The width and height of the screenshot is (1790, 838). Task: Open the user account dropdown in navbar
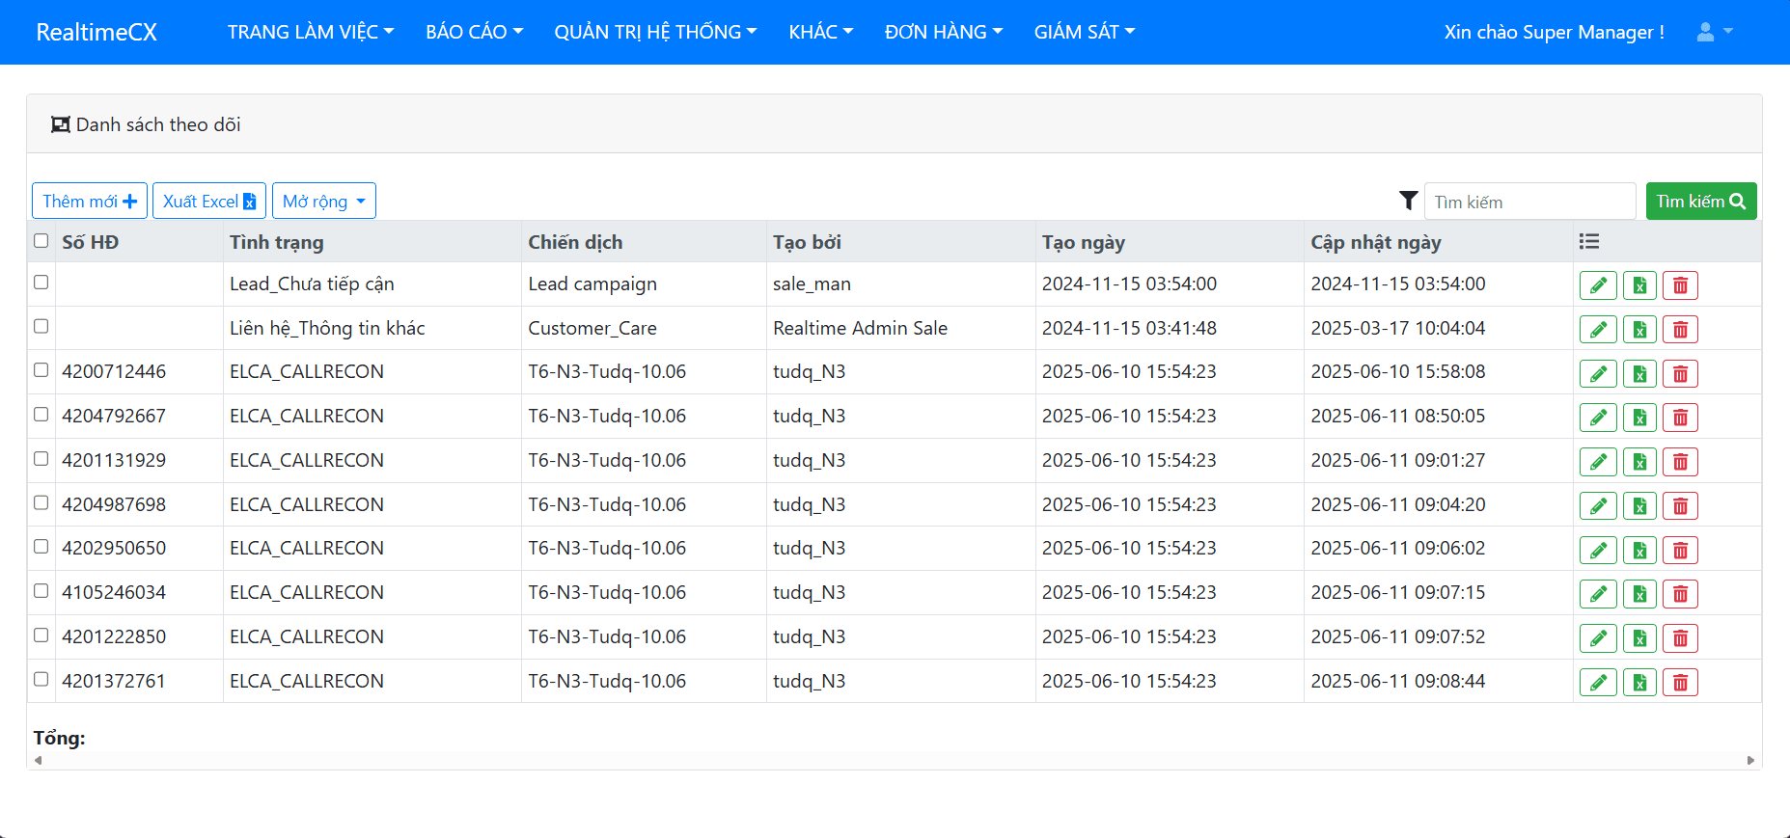[x=1714, y=32]
